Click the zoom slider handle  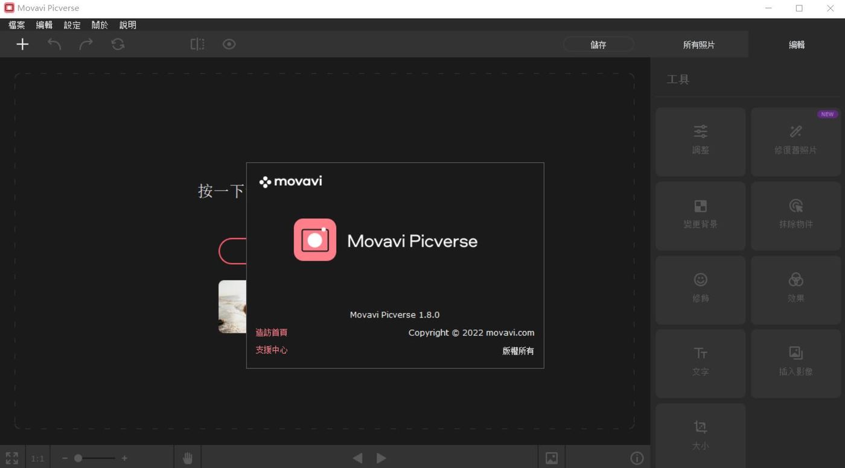(x=78, y=458)
